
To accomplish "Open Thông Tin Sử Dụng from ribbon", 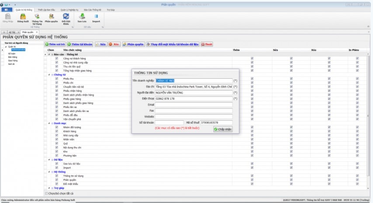I will coord(37,17).
